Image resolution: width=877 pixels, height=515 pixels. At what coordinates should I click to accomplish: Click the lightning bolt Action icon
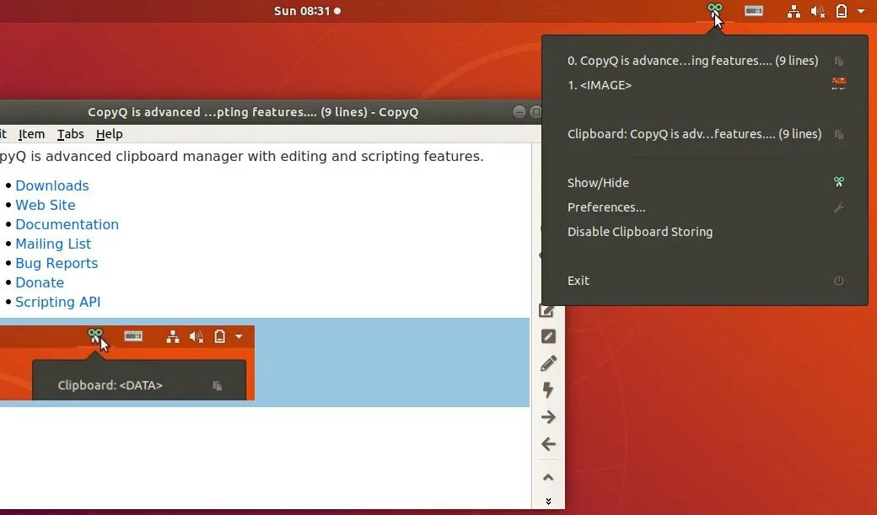pyautogui.click(x=548, y=389)
